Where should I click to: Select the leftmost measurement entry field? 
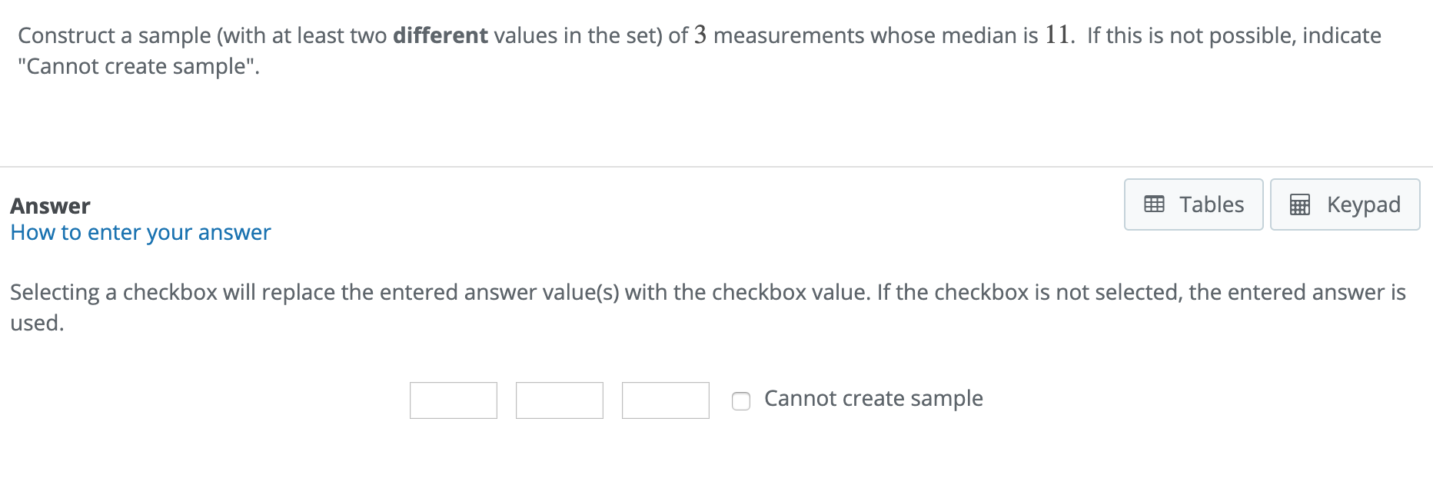(453, 400)
